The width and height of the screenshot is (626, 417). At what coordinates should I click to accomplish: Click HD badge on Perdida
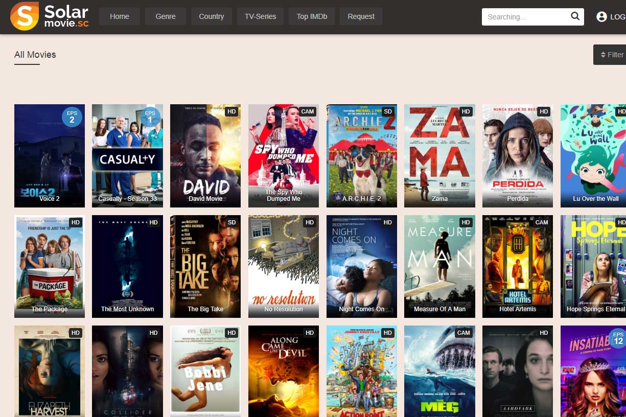click(x=544, y=111)
